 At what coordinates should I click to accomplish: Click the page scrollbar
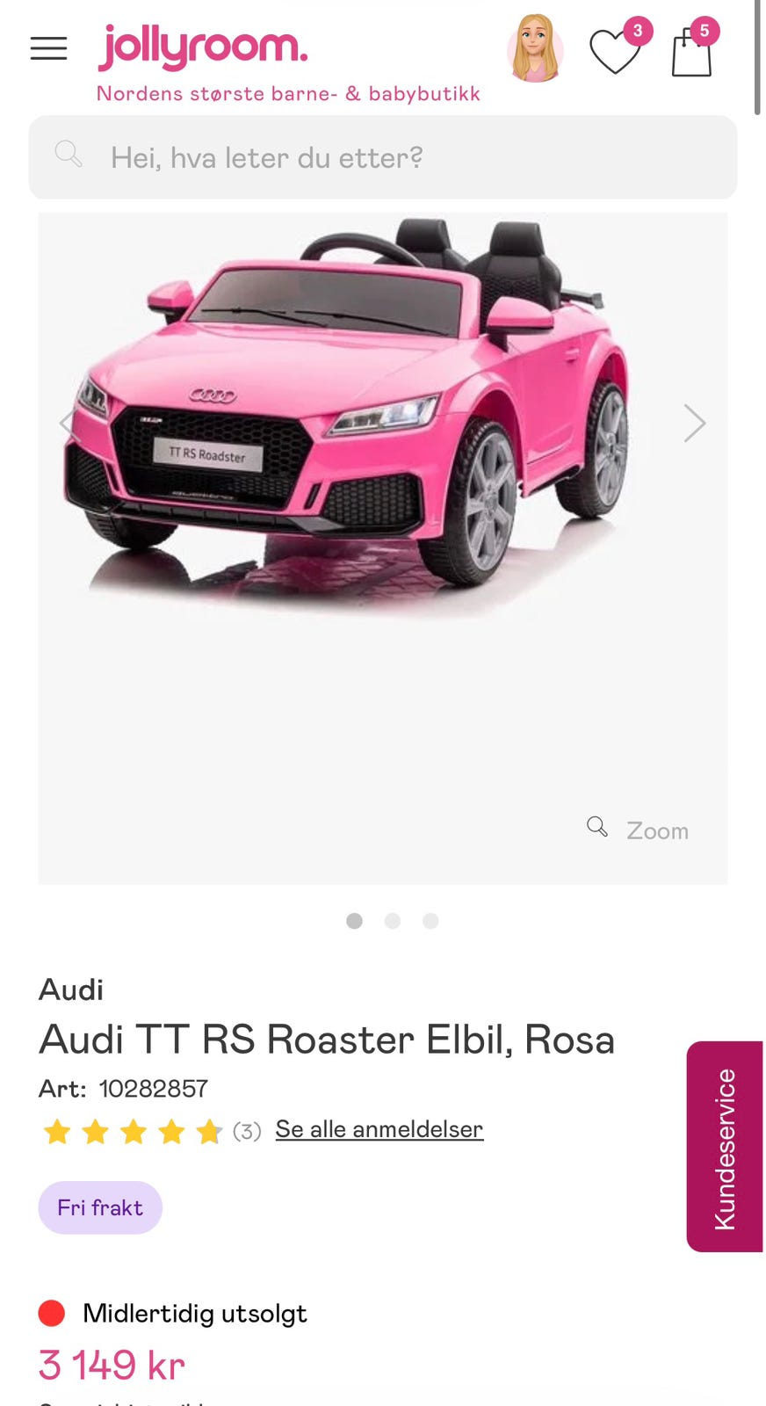coord(757,58)
